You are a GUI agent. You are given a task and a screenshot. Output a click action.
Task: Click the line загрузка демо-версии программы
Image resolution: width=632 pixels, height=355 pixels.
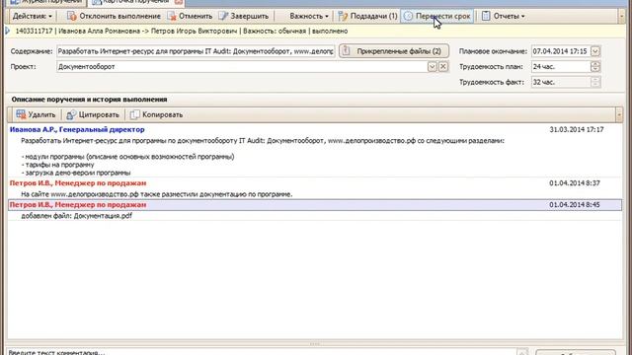coord(76,173)
